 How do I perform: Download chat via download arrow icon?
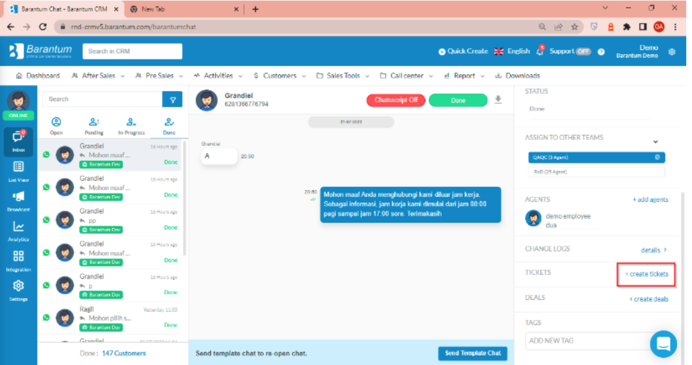498,100
